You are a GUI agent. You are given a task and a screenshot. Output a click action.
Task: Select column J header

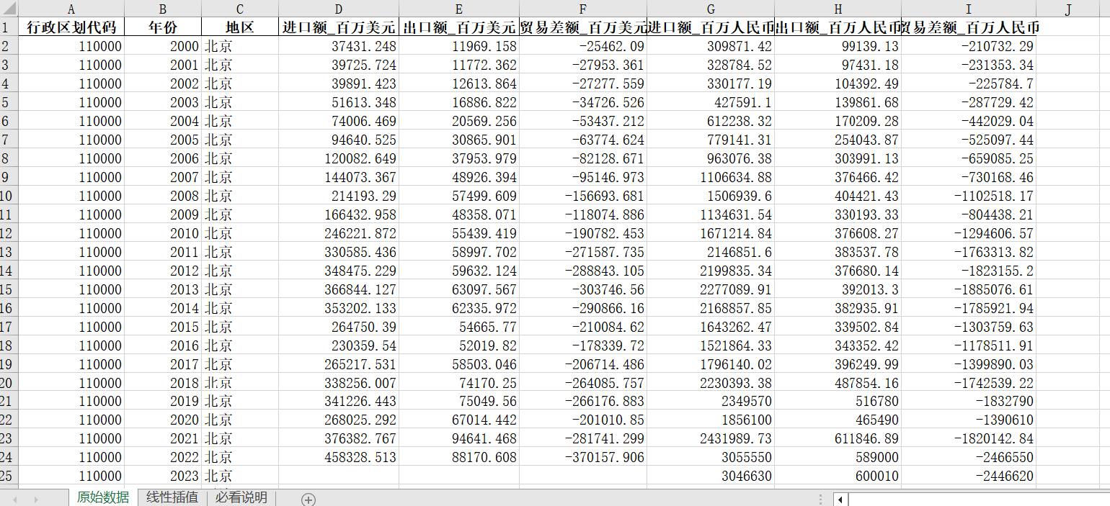pyautogui.click(x=1067, y=9)
